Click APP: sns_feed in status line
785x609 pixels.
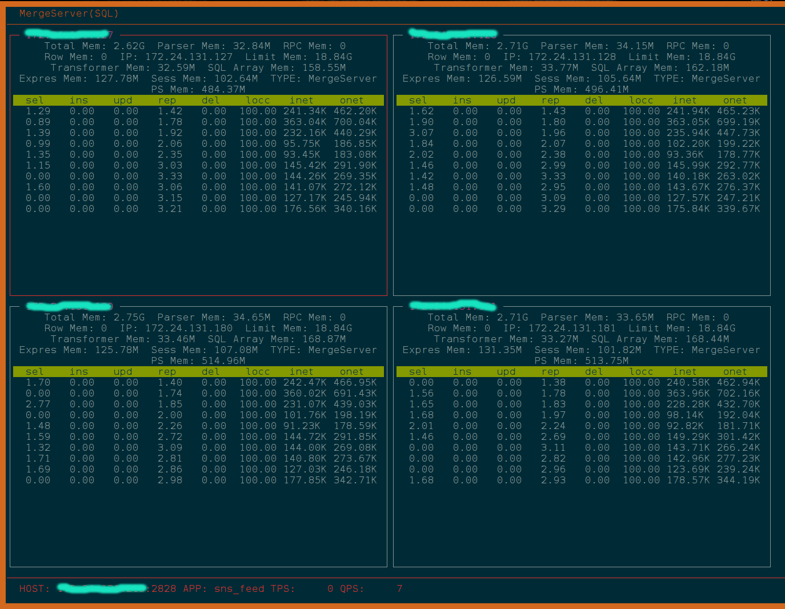tap(224, 588)
